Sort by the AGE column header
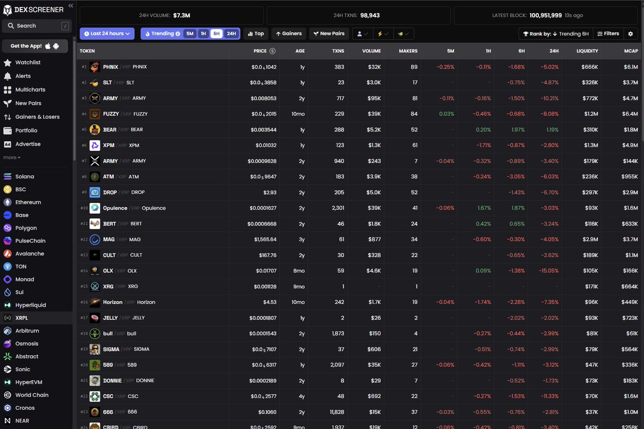This screenshot has height=429, width=644. pyautogui.click(x=300, y=51)
